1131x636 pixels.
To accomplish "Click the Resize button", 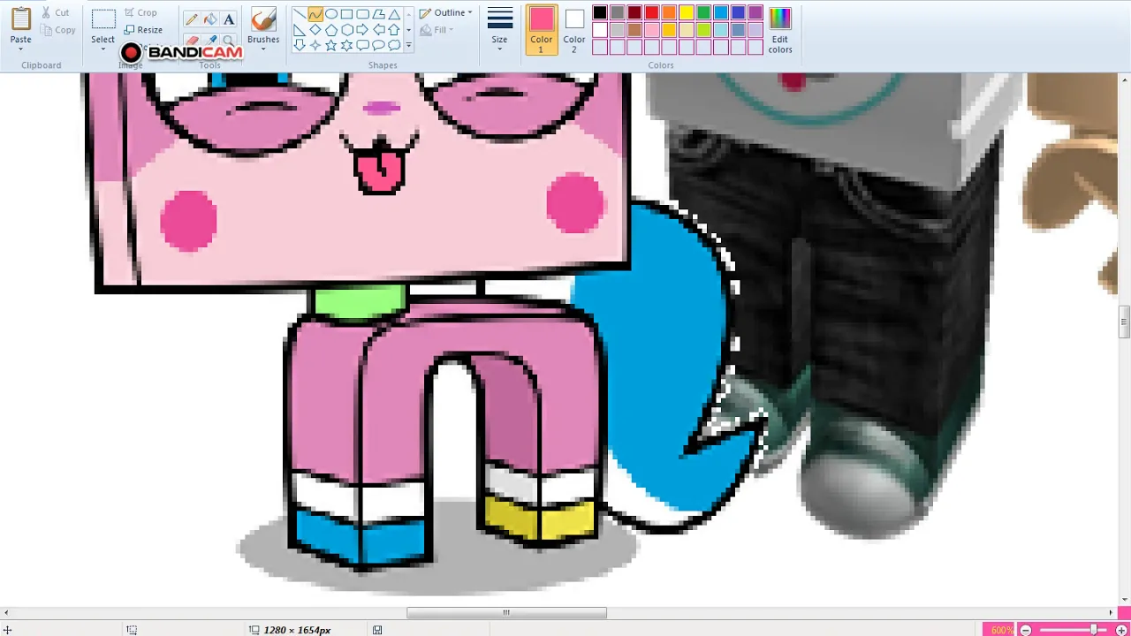I will (143, 30).
